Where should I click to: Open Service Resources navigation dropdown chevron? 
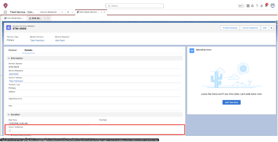(62, 12)
